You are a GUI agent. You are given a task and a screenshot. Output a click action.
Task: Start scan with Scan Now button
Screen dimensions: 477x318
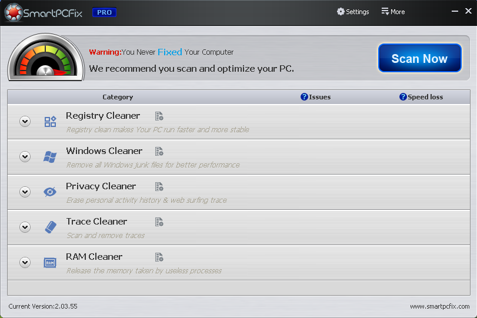coord(420,58)
